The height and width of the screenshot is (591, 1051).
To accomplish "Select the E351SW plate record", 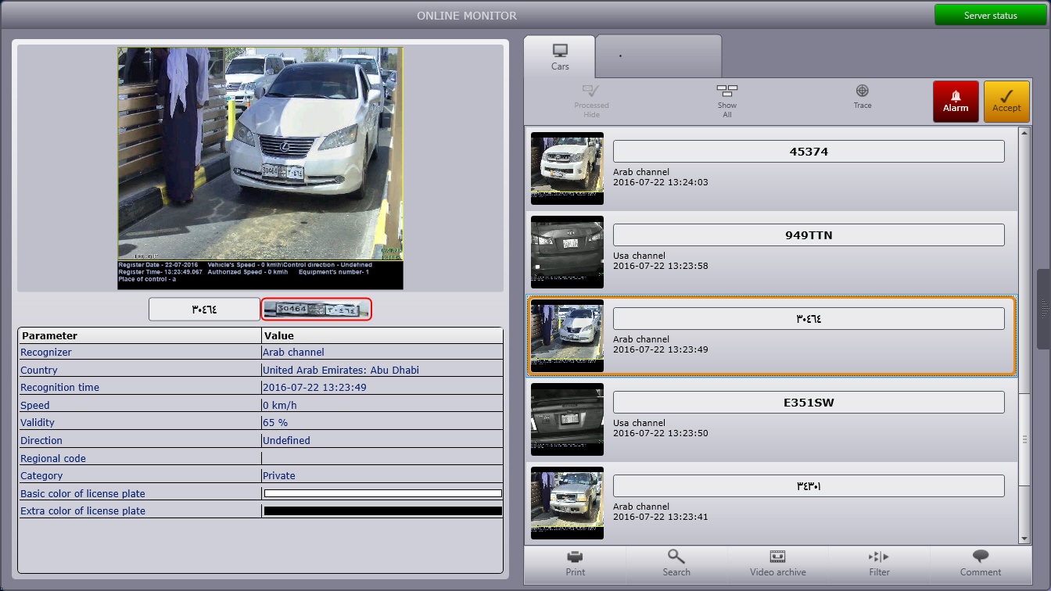I will tap(808, 403).
